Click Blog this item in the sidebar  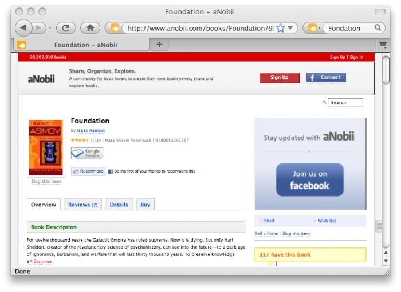(296, 233)
